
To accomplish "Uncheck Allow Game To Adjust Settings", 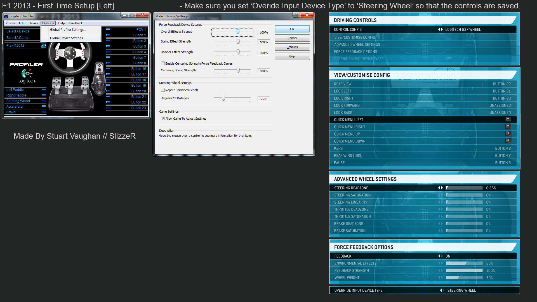I will point(163,119).
